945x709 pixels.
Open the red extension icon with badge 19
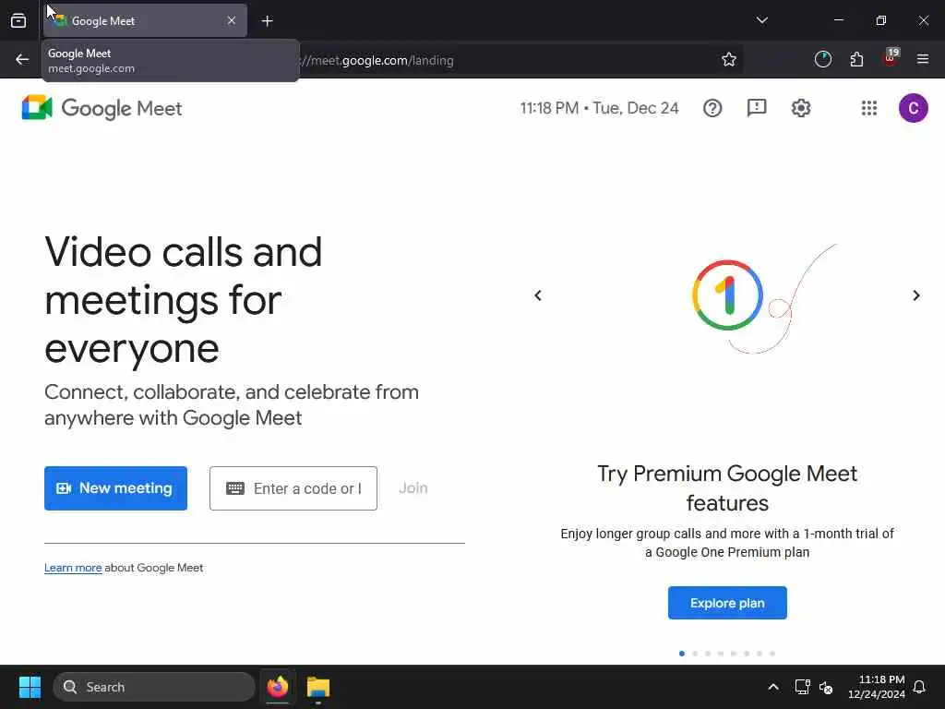pos(891,58)
